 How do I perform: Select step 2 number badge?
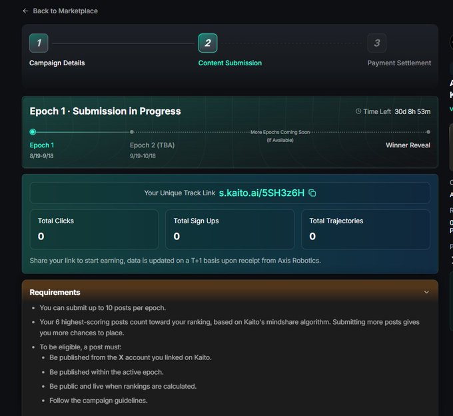(208, 43)
